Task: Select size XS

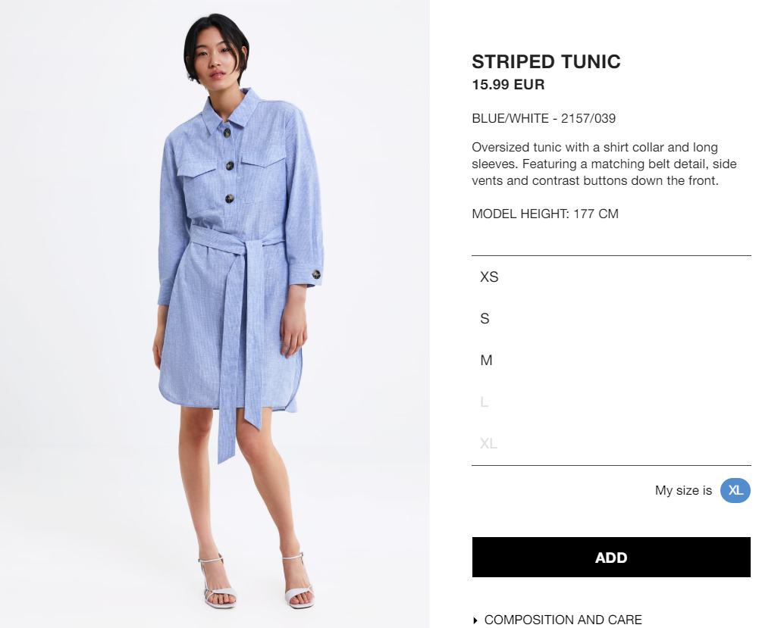Action: pyautogui.click(x=611, y=277)
